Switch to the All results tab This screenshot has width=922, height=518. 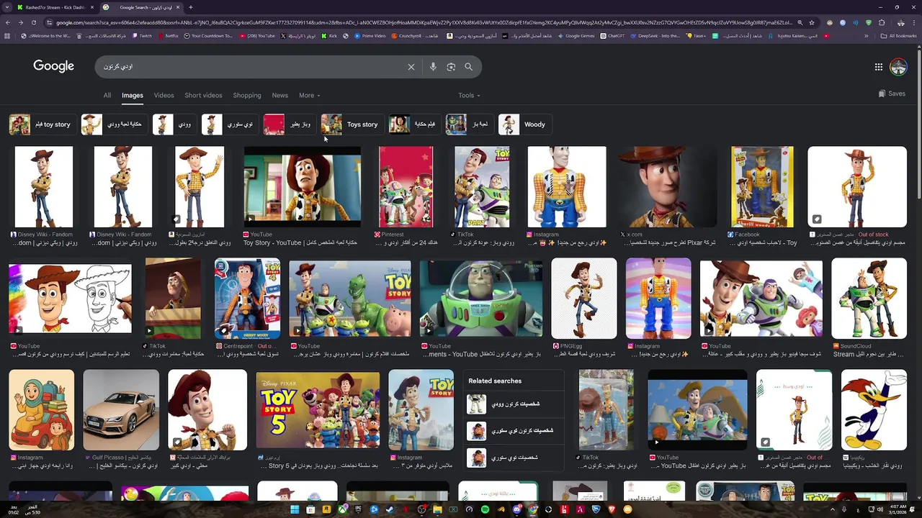pyautogui.click(x=107, y=95)
